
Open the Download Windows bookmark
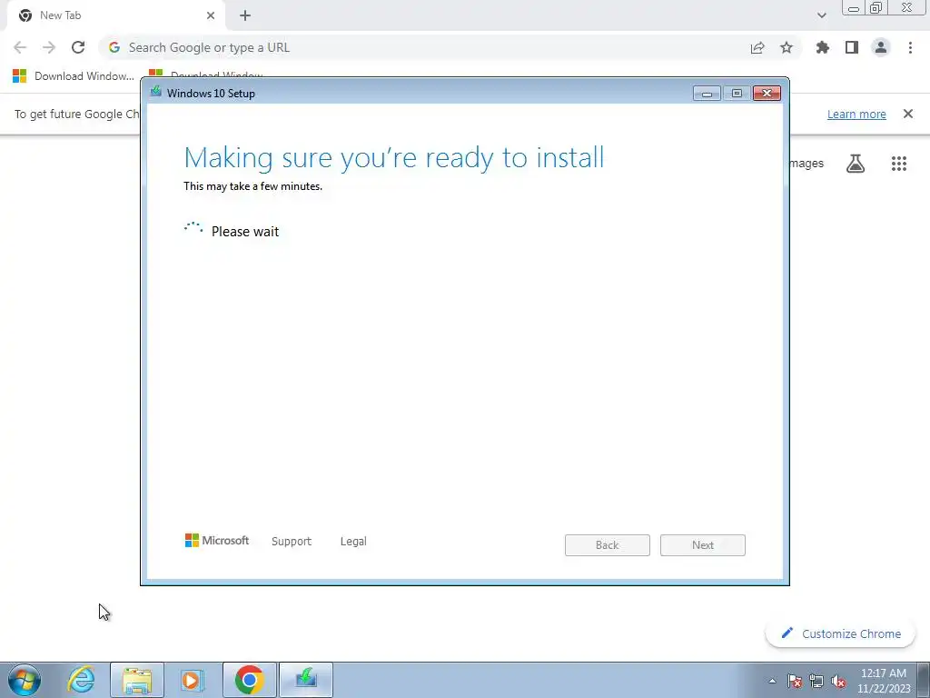(74, 76)
